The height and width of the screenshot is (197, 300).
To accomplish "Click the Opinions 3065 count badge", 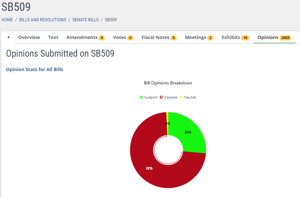I will pyautogui.click(x=286, y=38).
